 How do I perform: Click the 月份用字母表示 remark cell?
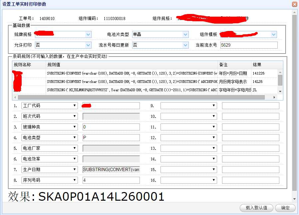pos(234,82)
